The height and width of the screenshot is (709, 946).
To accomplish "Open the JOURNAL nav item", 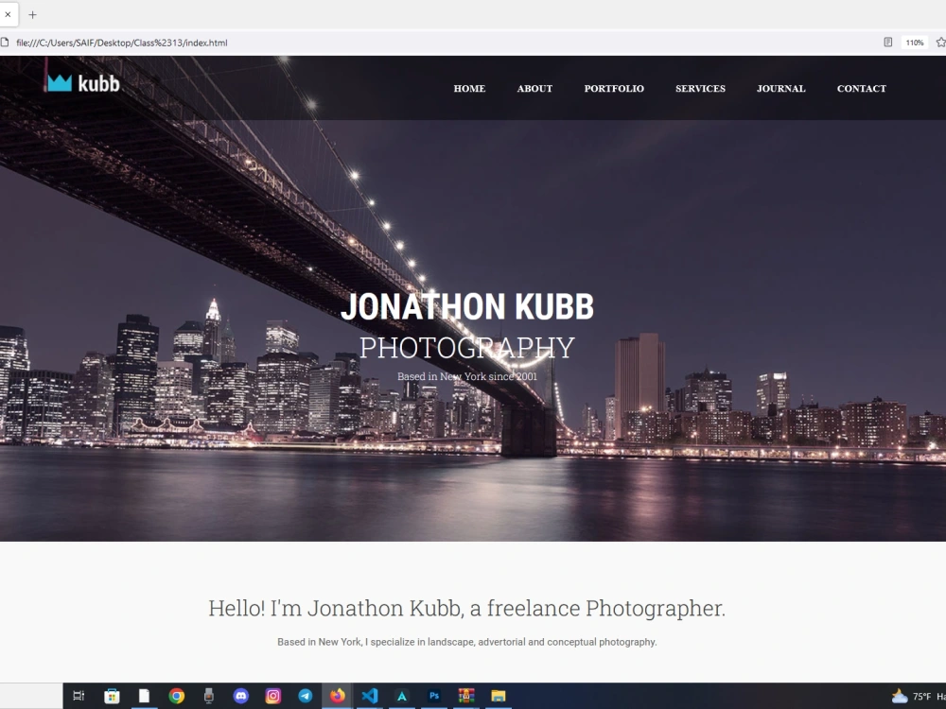I will coord(780,89).
